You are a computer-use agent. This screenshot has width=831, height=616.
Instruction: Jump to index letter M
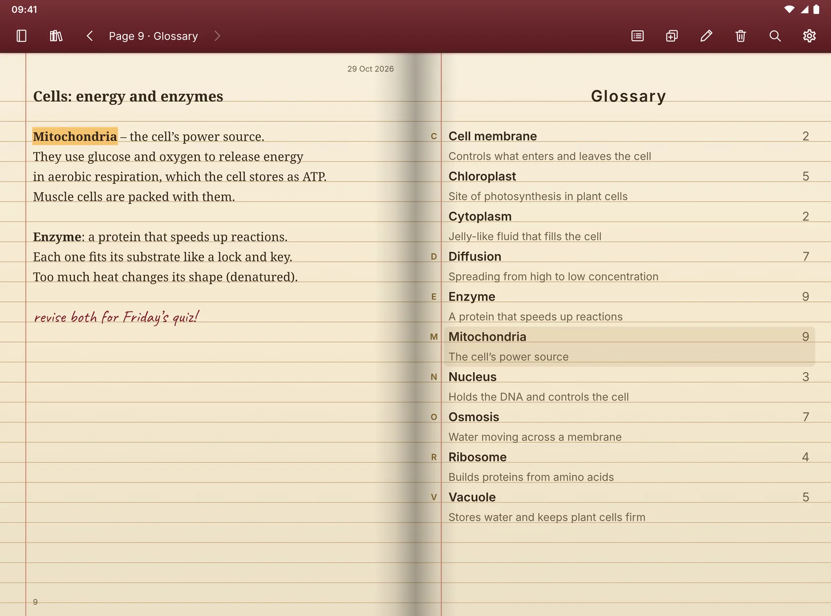pyautogui.click(x=434, y=337)
